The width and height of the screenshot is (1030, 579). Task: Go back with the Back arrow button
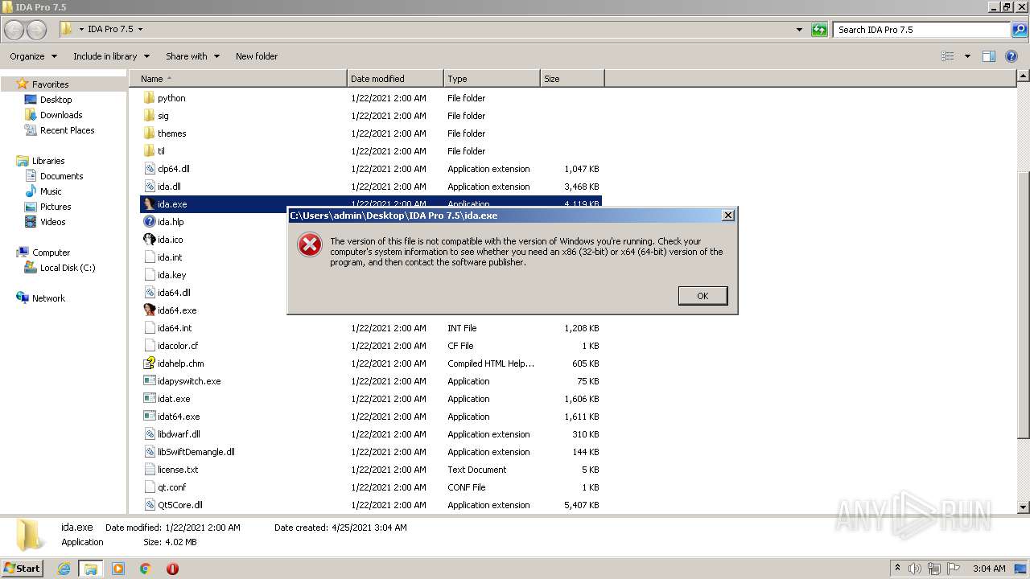14,30
